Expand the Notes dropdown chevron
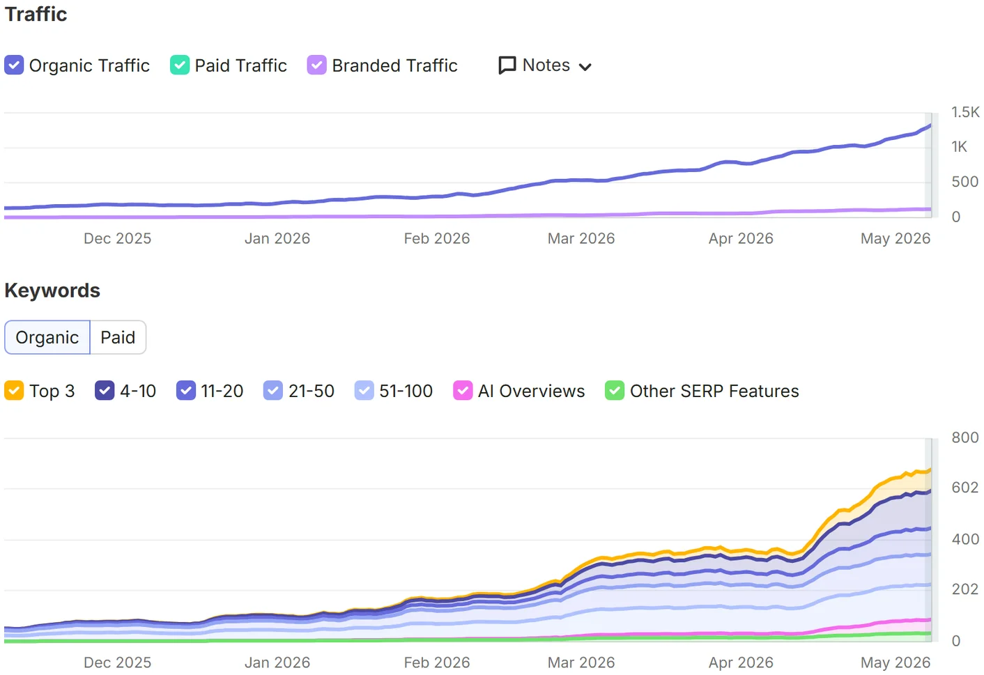 click(x=585, y=67)
